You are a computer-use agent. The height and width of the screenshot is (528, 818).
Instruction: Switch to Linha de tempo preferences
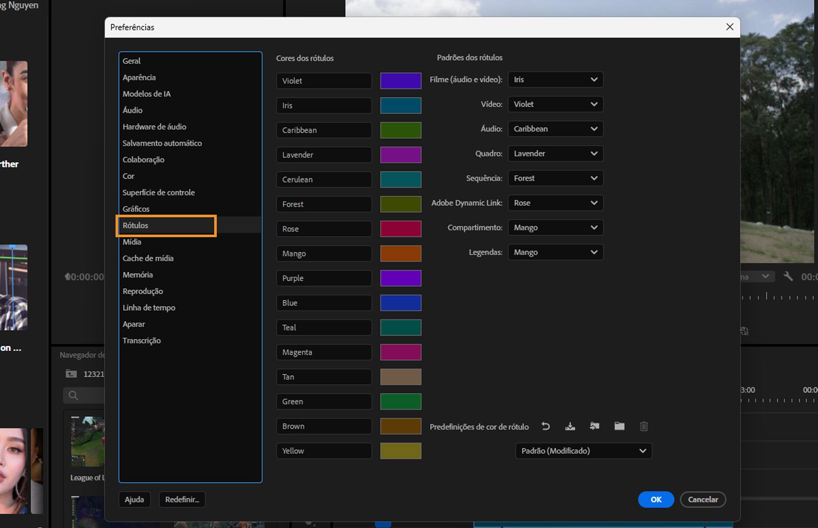point(190,308)
